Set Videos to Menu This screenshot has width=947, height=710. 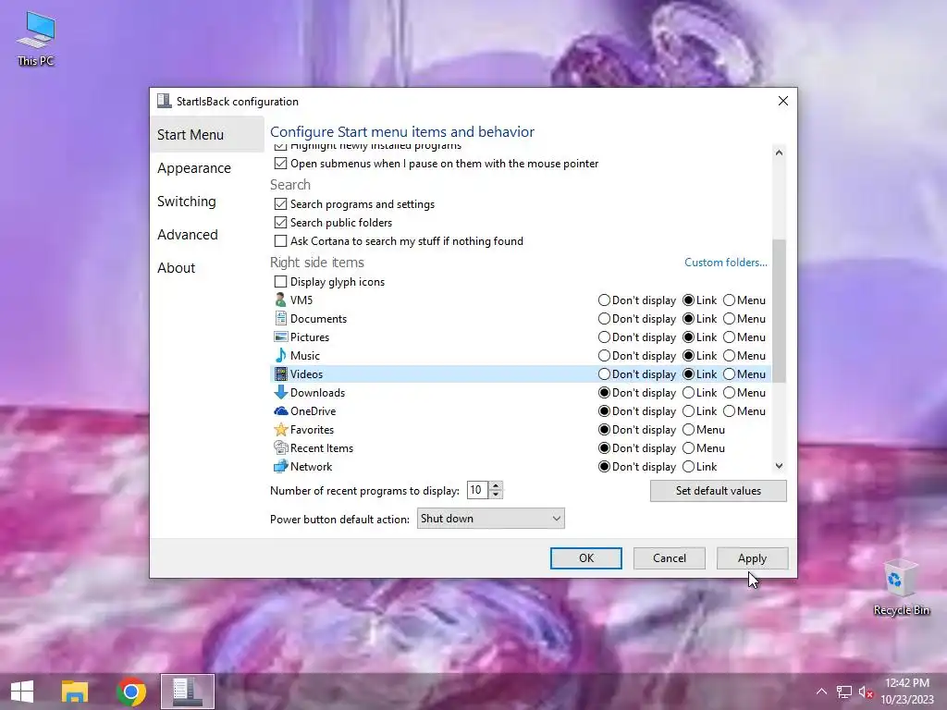click(729, 373)
